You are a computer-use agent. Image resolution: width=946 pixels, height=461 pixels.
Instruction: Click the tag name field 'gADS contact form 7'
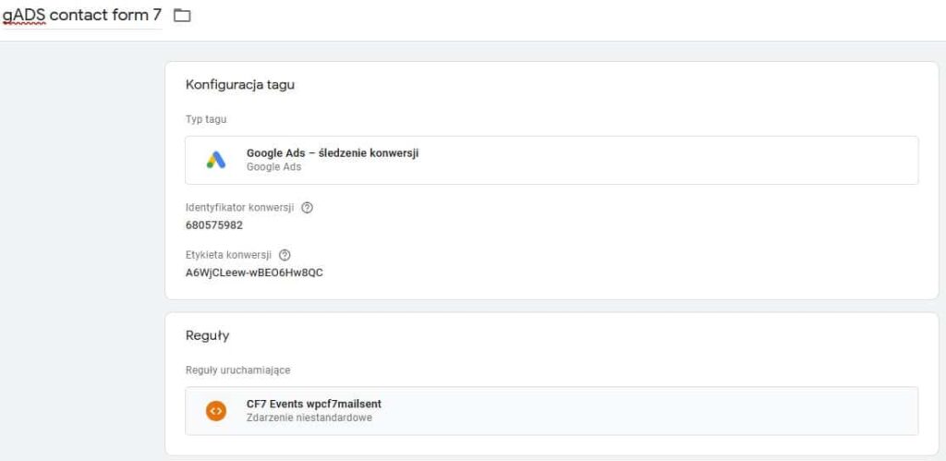[81, 16]
